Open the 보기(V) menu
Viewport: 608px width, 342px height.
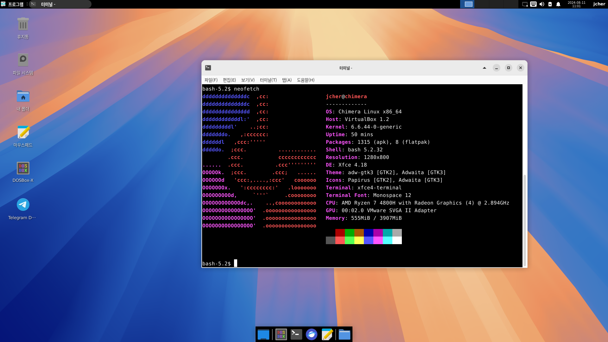pyautogui.click(x=248, y=80)
